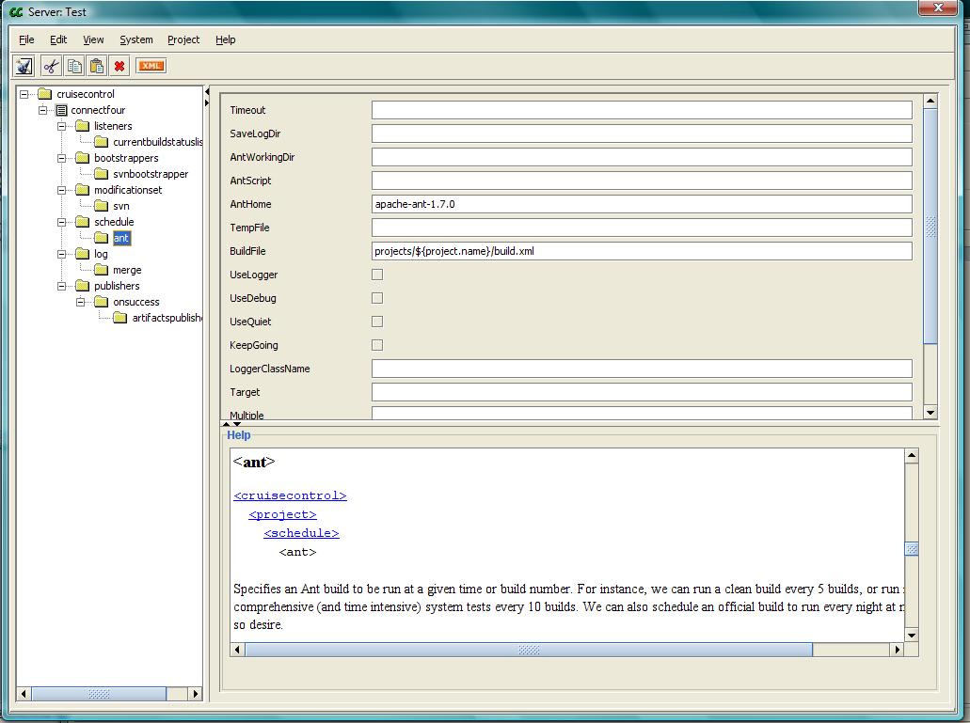Collapse the schedule tree node
Image resolution: width=970 pixels, height=723 pixels.
(62, 222)
